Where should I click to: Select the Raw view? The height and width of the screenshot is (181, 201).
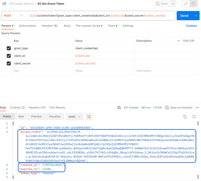click(21, 116)
